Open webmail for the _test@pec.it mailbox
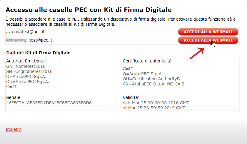Viewport: 247px width, 144px height. click(x=208, y=40)
